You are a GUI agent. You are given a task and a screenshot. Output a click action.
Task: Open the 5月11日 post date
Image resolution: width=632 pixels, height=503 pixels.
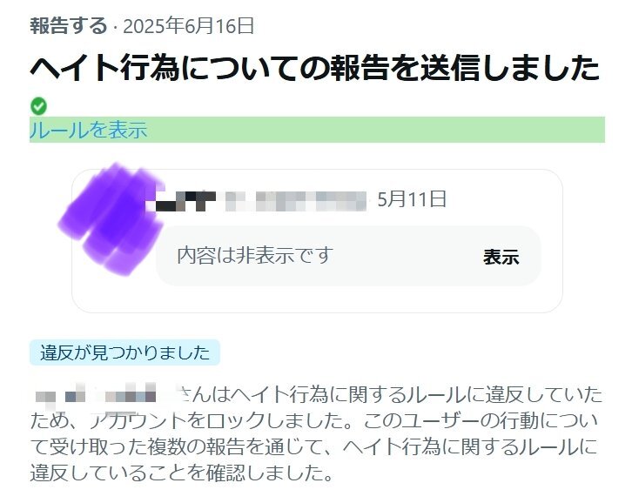(412, 199)
